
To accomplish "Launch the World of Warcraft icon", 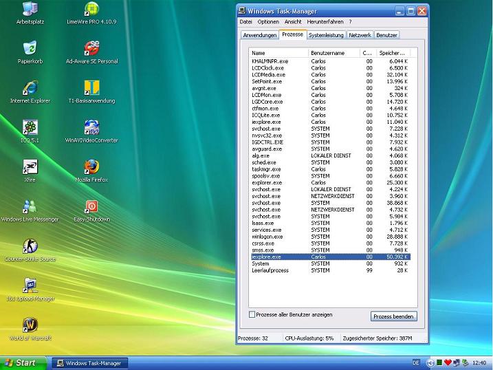I will [x=30, y=325].
